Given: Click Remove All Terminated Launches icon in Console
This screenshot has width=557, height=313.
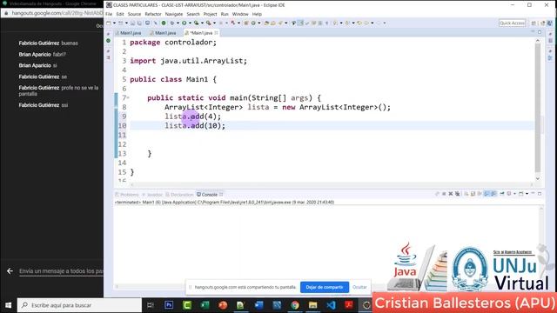Looking at the screenshot, I should (x=458, y=194).
